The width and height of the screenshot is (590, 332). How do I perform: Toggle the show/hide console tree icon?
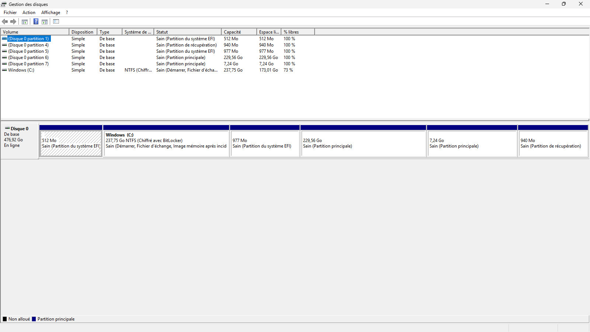pyautogui.click(x=25, y=22)
